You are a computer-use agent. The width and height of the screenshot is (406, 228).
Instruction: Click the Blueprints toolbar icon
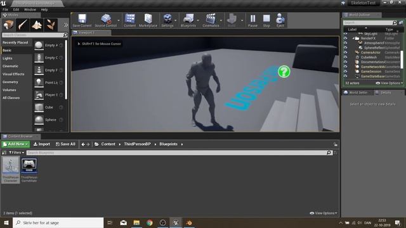click(188, 19)
